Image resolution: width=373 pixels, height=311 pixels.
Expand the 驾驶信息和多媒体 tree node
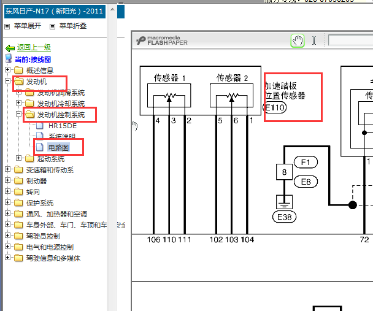tap(7, 257)
